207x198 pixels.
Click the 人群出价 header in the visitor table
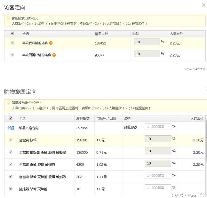(x=176, y=34)
